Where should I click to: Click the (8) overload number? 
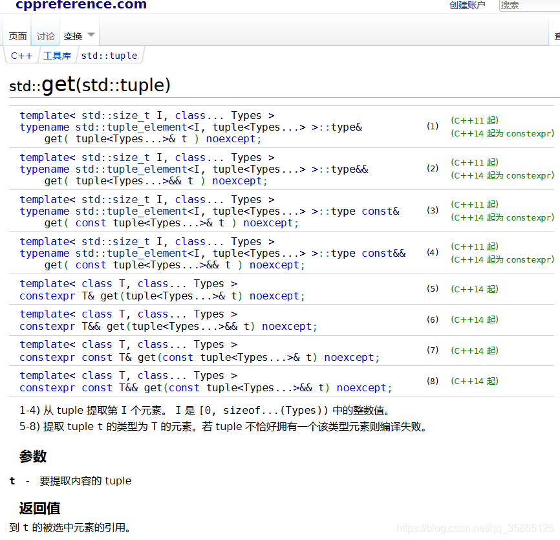point(433,381)
